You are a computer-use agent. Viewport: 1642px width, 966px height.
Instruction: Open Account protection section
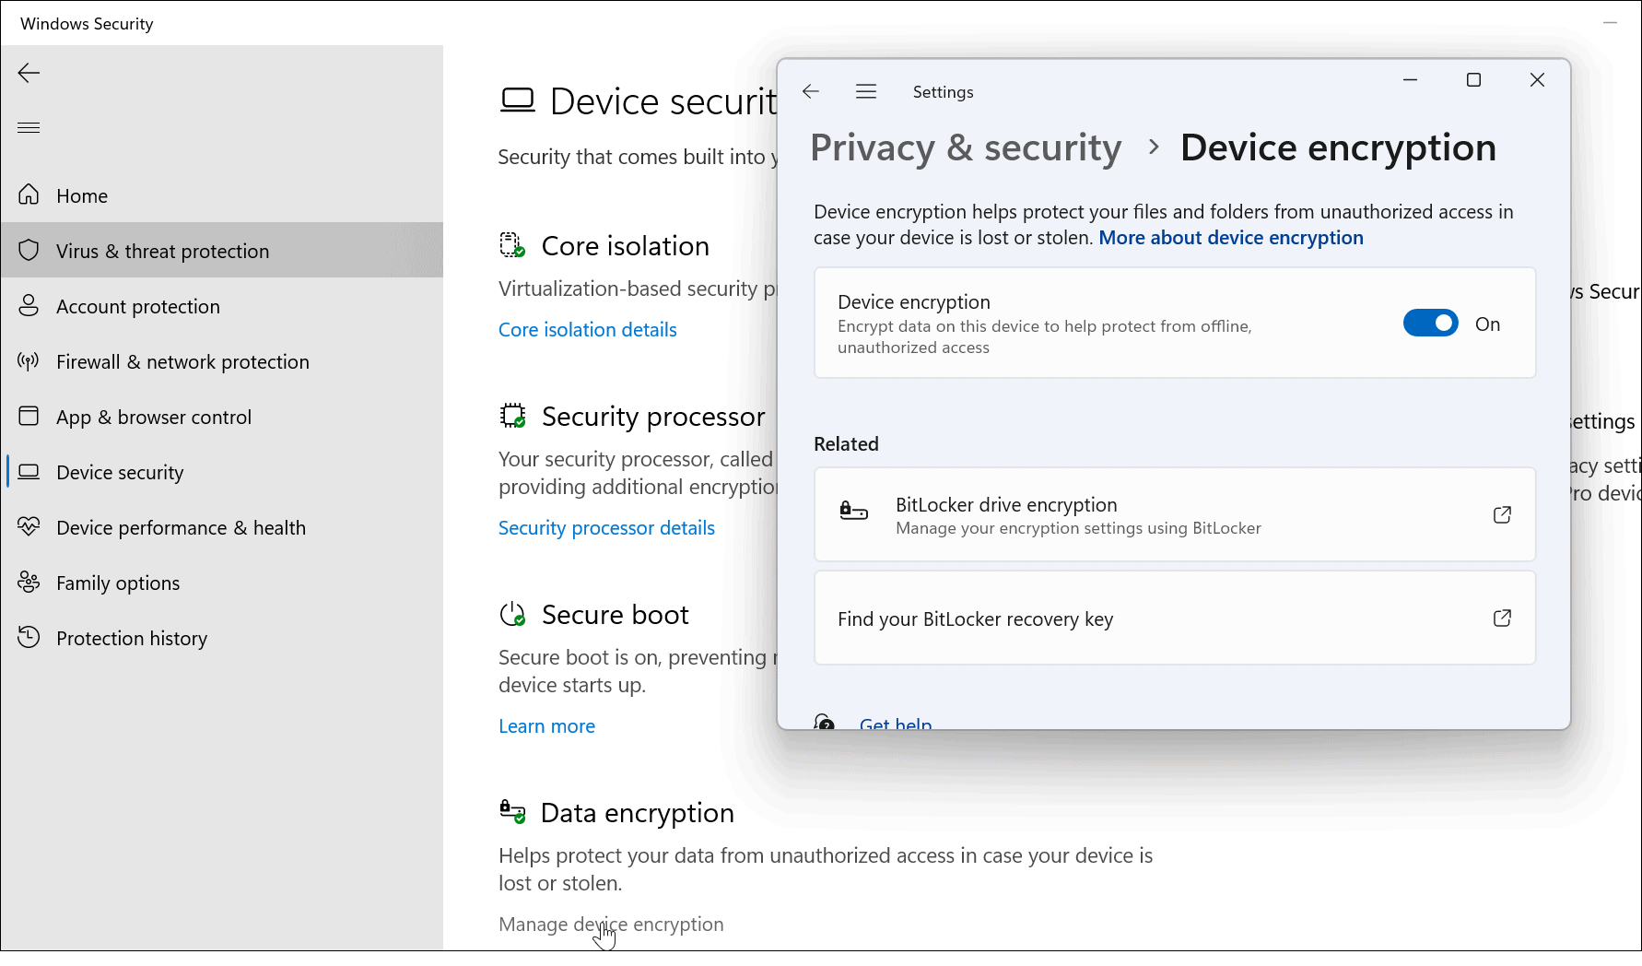[x=222, y=306]
